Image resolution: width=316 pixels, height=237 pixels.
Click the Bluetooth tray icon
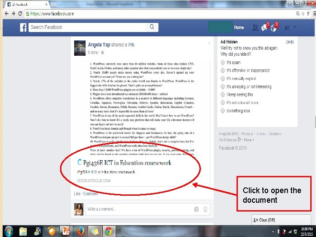click(x=279, y=232)
